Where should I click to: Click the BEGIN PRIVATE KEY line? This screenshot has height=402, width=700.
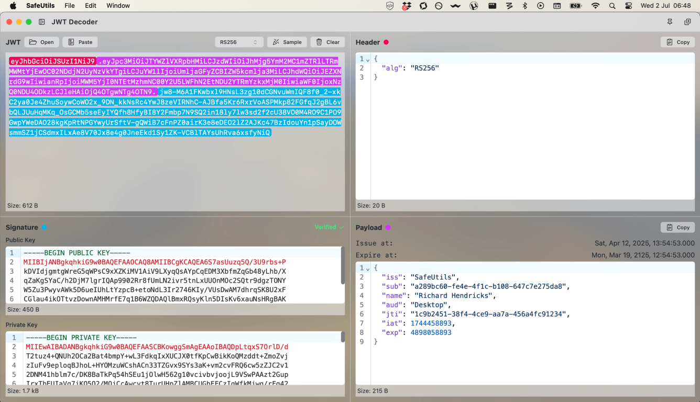tap(81, 338)
